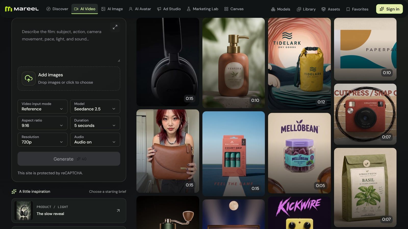Click the sparkle icon beside A little inspiration
Viewport: 408px width, 229px height.
tap(14, 192)
